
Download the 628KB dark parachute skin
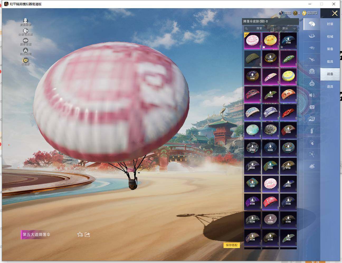click(288, 220)
